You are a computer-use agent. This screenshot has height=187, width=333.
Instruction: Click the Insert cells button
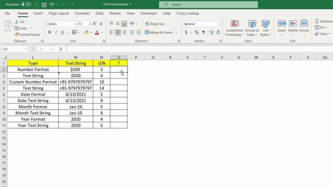(x=282, y=28)
